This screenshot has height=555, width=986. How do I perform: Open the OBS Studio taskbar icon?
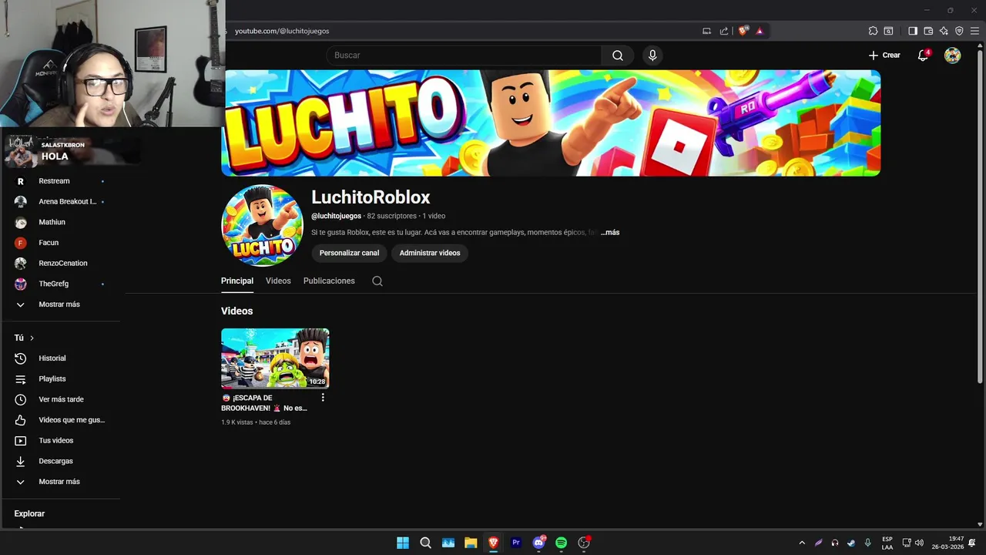[584, 543]
